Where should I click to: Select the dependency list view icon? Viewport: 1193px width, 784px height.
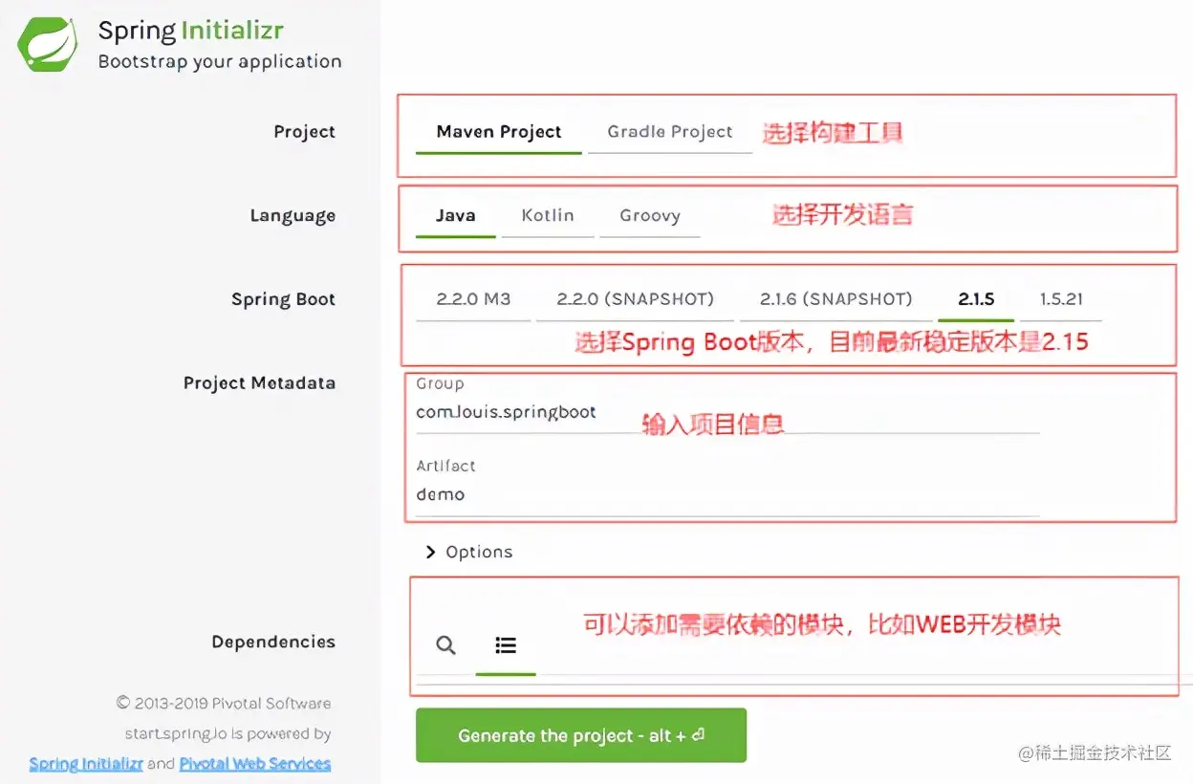pyautogui.click(x=505, y=645)
